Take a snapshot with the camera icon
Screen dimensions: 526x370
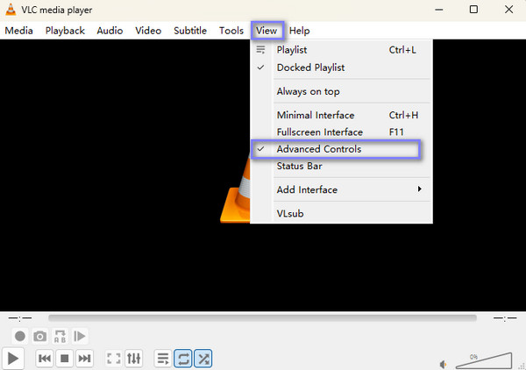click(x=40, y=336)
